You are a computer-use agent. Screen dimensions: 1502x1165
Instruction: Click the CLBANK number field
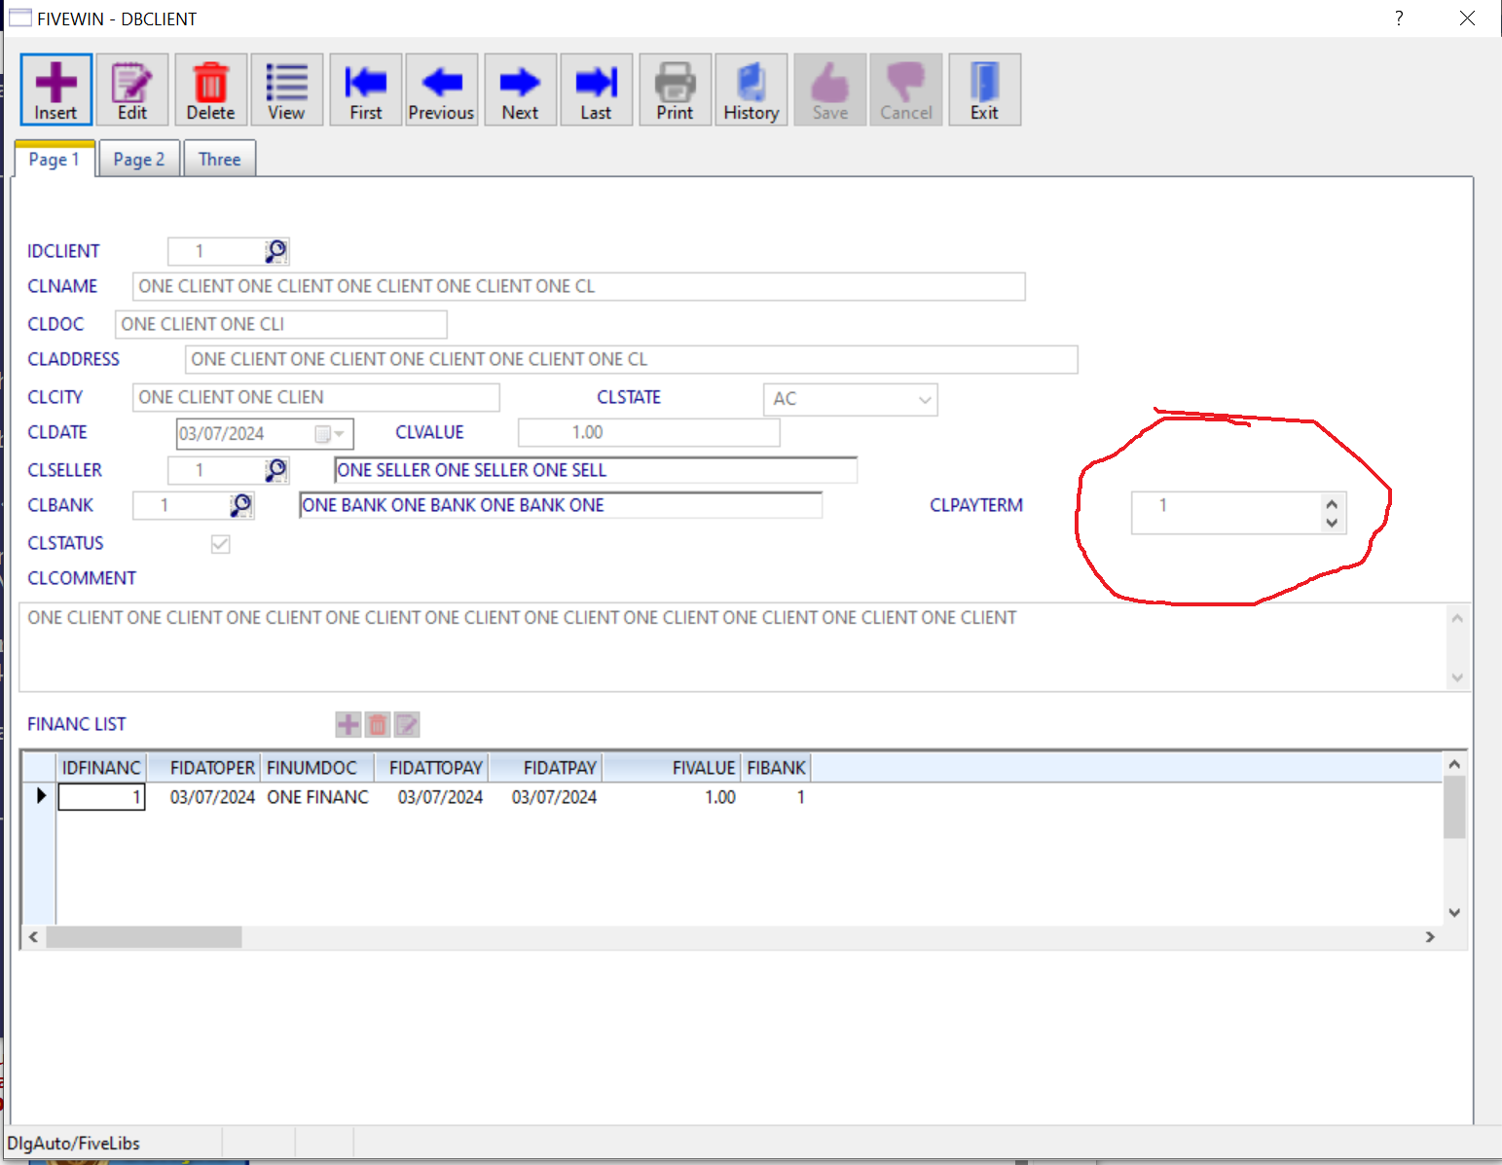(x=180, y=506)
